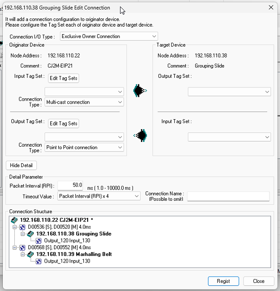Viewport: 280px width, 291px height.
Task: Open target Output Tag Set dropdown
Action: (229, 92)
